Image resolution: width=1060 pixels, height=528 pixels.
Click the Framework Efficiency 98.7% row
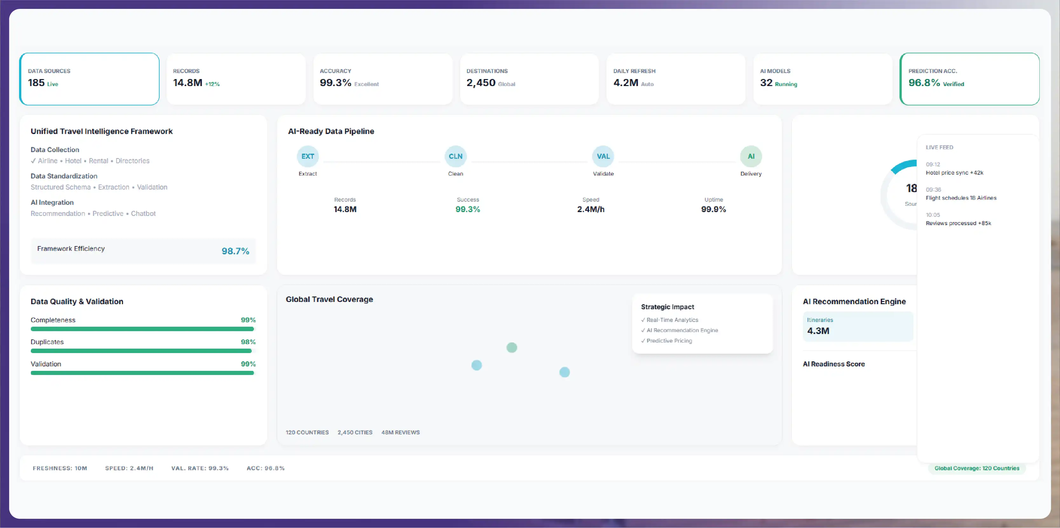143,251
